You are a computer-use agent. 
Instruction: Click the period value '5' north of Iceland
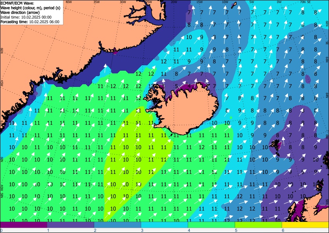[x=176, y=86]
